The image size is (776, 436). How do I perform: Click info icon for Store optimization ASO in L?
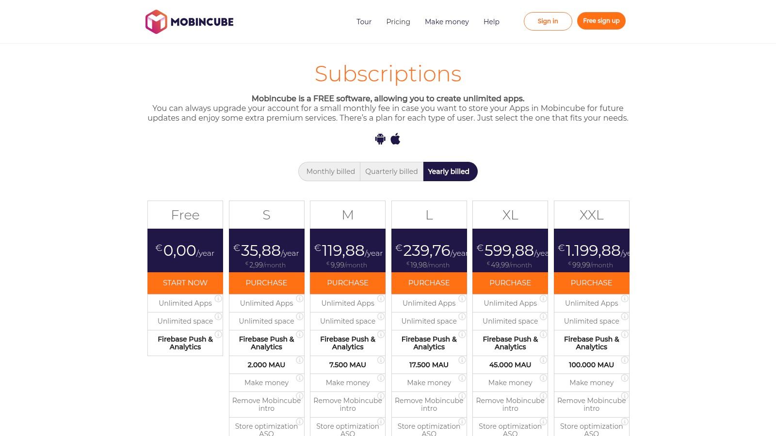point(463,422)
